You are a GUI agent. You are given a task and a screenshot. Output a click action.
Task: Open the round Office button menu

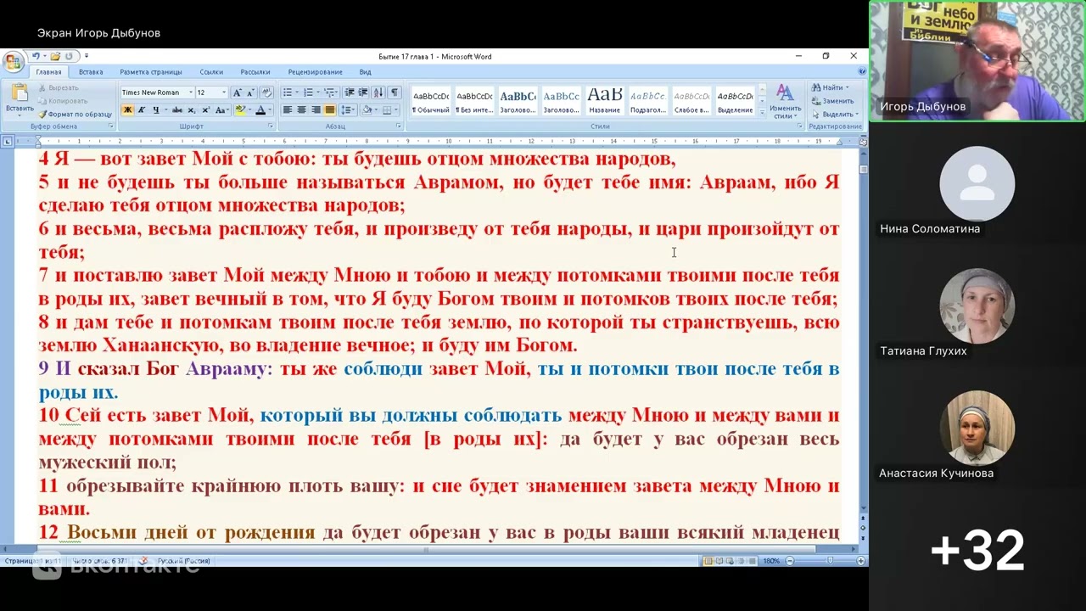(x=14, y=62)
